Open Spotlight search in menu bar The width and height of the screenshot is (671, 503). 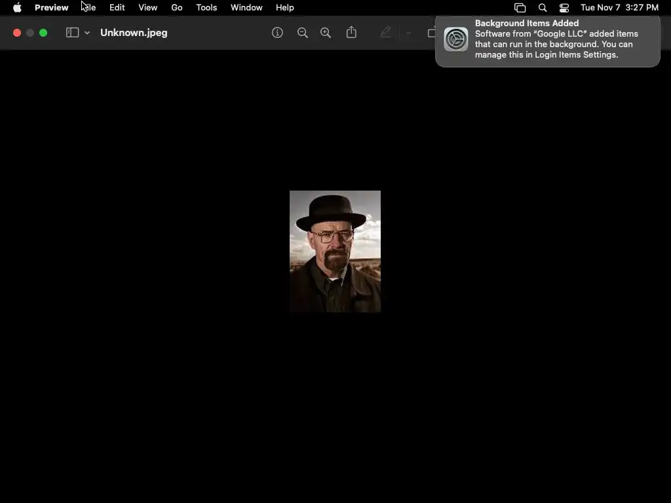coord(543,8)
